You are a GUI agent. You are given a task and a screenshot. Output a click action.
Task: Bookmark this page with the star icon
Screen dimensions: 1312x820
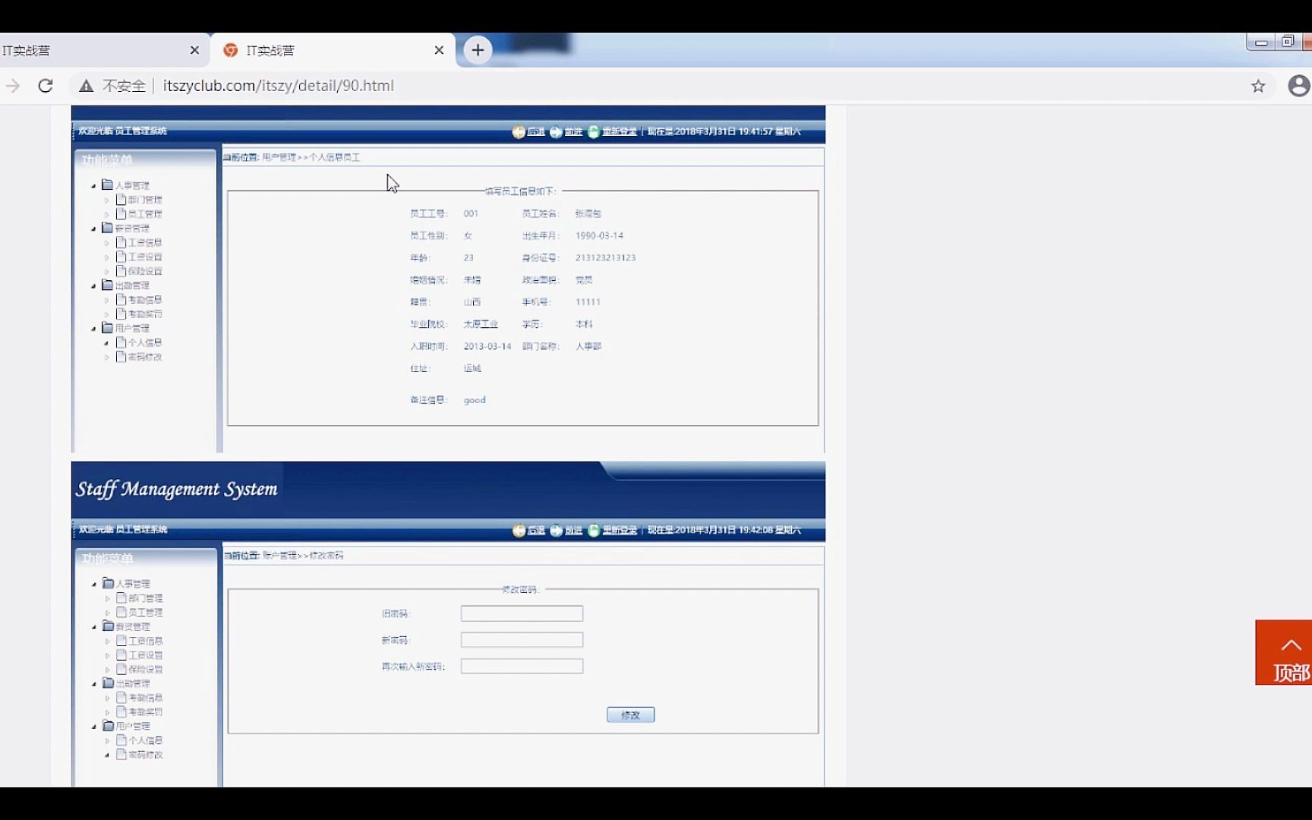1258,86
